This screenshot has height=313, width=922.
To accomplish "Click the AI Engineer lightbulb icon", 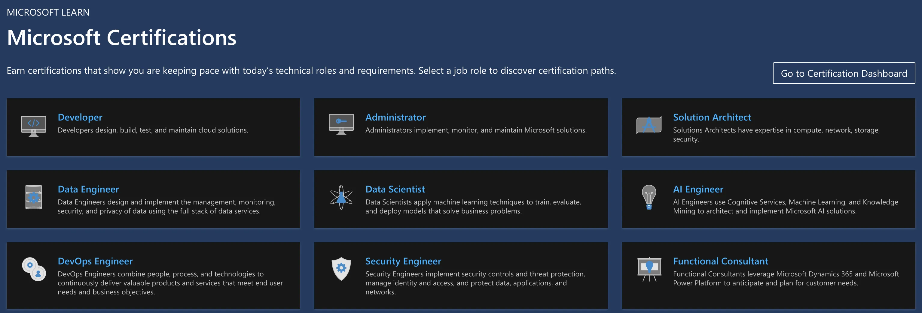I will point(649,197).
